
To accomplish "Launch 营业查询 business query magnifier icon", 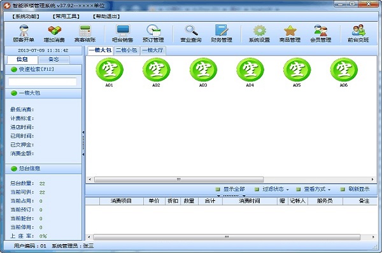I will click(x=191, y=33).
